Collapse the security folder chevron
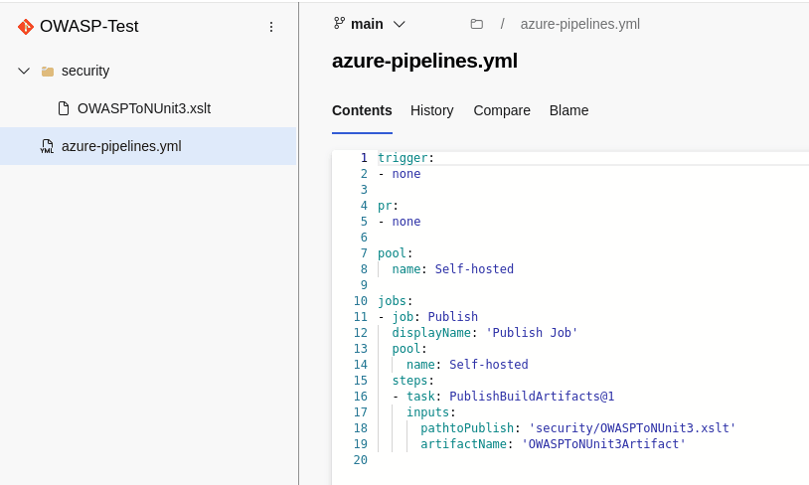 24,71
